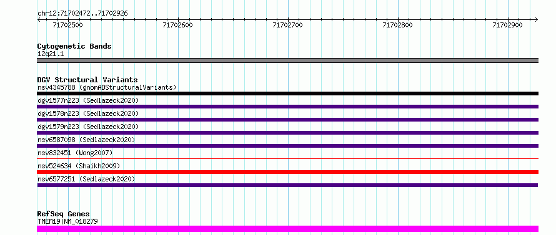This screenshot has width=556, height=235.
Task: Select the magenta TMEM19 gene bar
Action: point(287,229)
